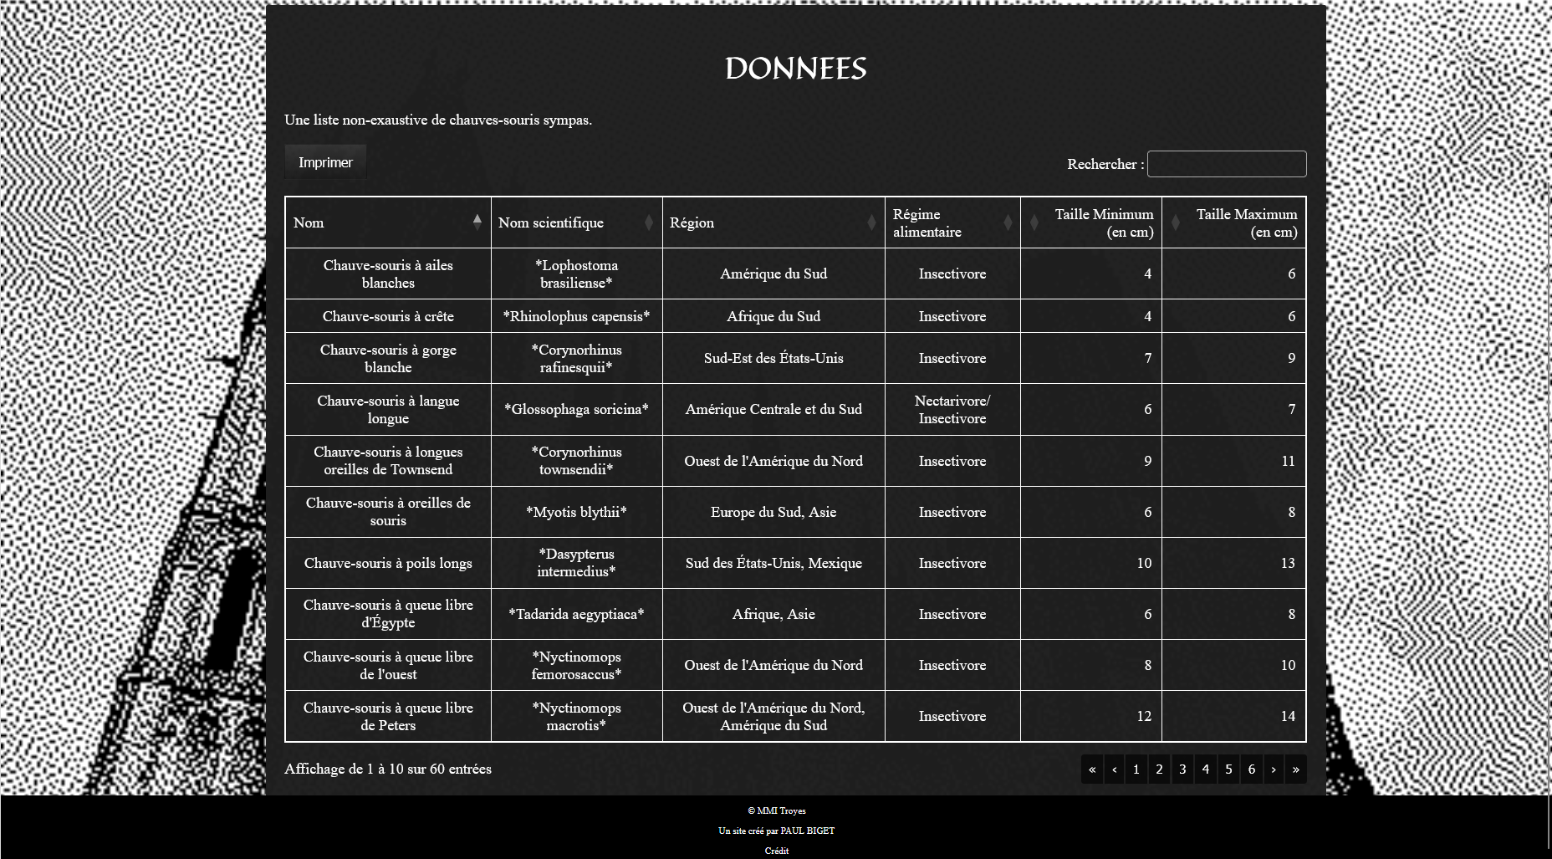Screen dimensions: 1552x859
Task: Click scientific name *Rhinolophus capensis*
Action: pyautogui.click(x=577, y=316)
